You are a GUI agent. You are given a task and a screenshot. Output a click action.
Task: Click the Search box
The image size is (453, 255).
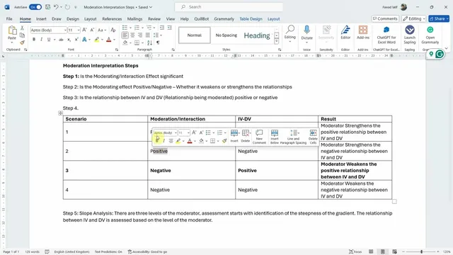[x=229, y=7]
